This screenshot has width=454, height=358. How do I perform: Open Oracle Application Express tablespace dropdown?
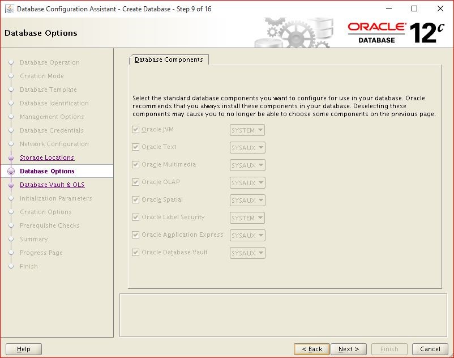[x=247, y=236]
